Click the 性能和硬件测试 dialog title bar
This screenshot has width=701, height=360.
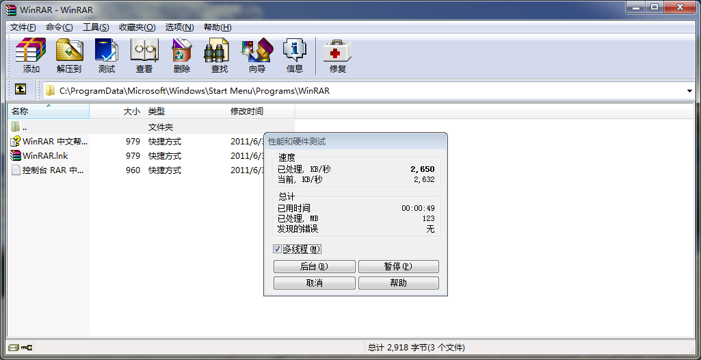point(356,142)
